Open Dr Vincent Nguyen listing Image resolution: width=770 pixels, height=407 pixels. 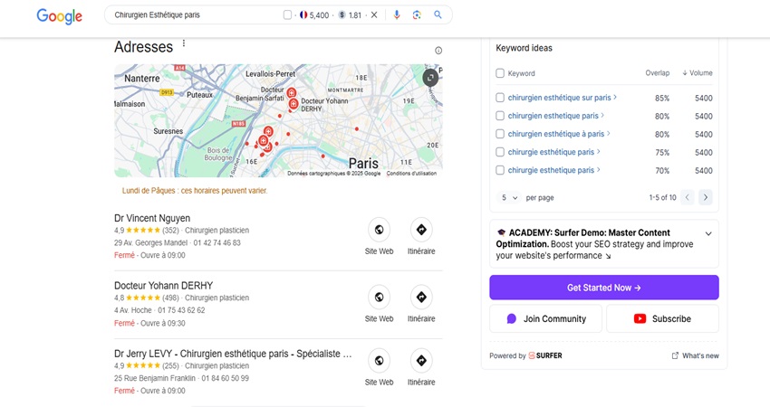(x=152, y=218)
